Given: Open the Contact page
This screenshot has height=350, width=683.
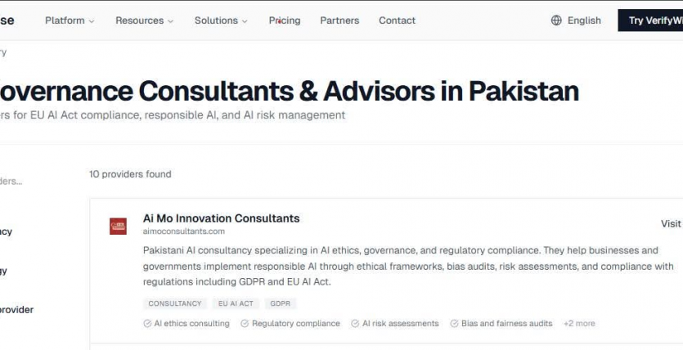Looking at the screenshot, I should [397, 20].
